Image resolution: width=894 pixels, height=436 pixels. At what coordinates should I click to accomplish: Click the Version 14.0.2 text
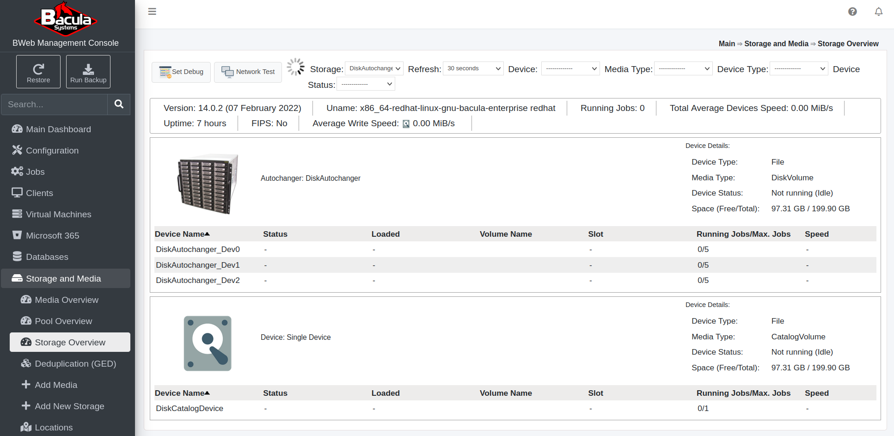click(232, 108)
